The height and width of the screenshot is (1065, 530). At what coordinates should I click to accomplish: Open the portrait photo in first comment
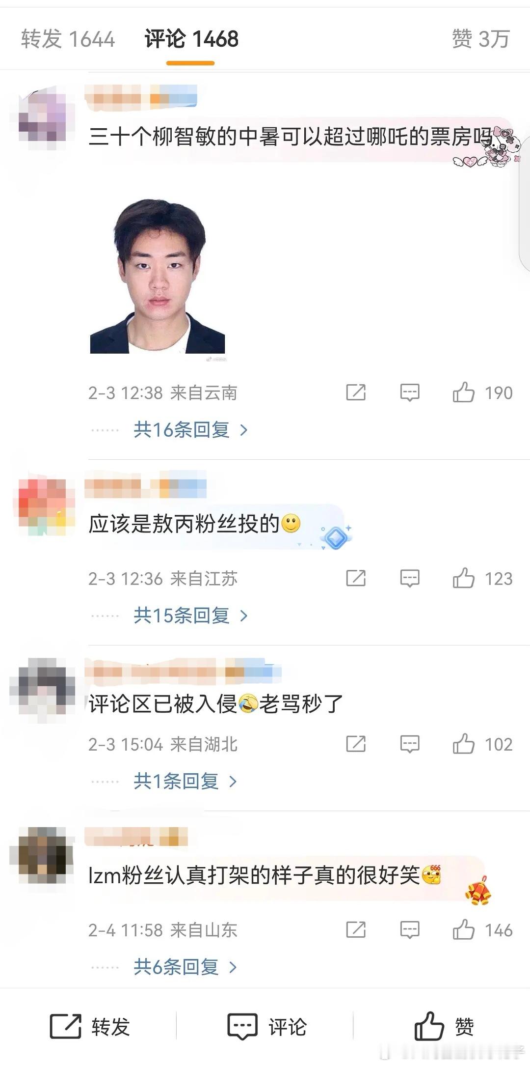pyautogui.click(x=158, y=276)
